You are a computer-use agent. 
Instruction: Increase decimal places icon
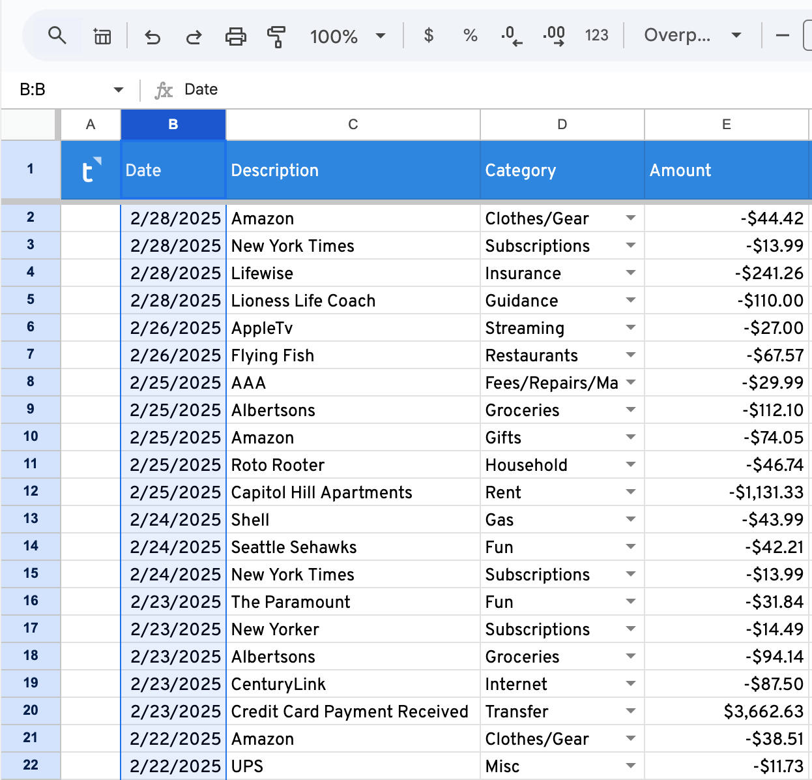click(554, 35)
